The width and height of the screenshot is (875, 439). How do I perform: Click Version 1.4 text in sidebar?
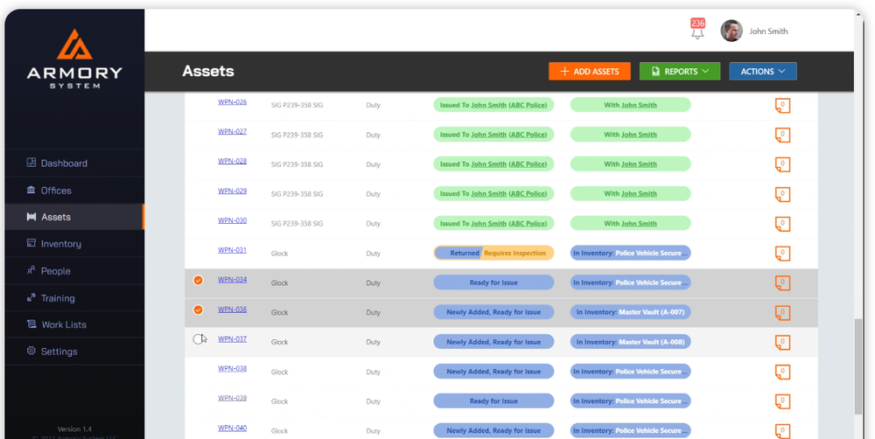[x=74, y=429]
